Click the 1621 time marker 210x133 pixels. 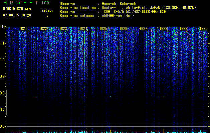(x=23, y=29)
